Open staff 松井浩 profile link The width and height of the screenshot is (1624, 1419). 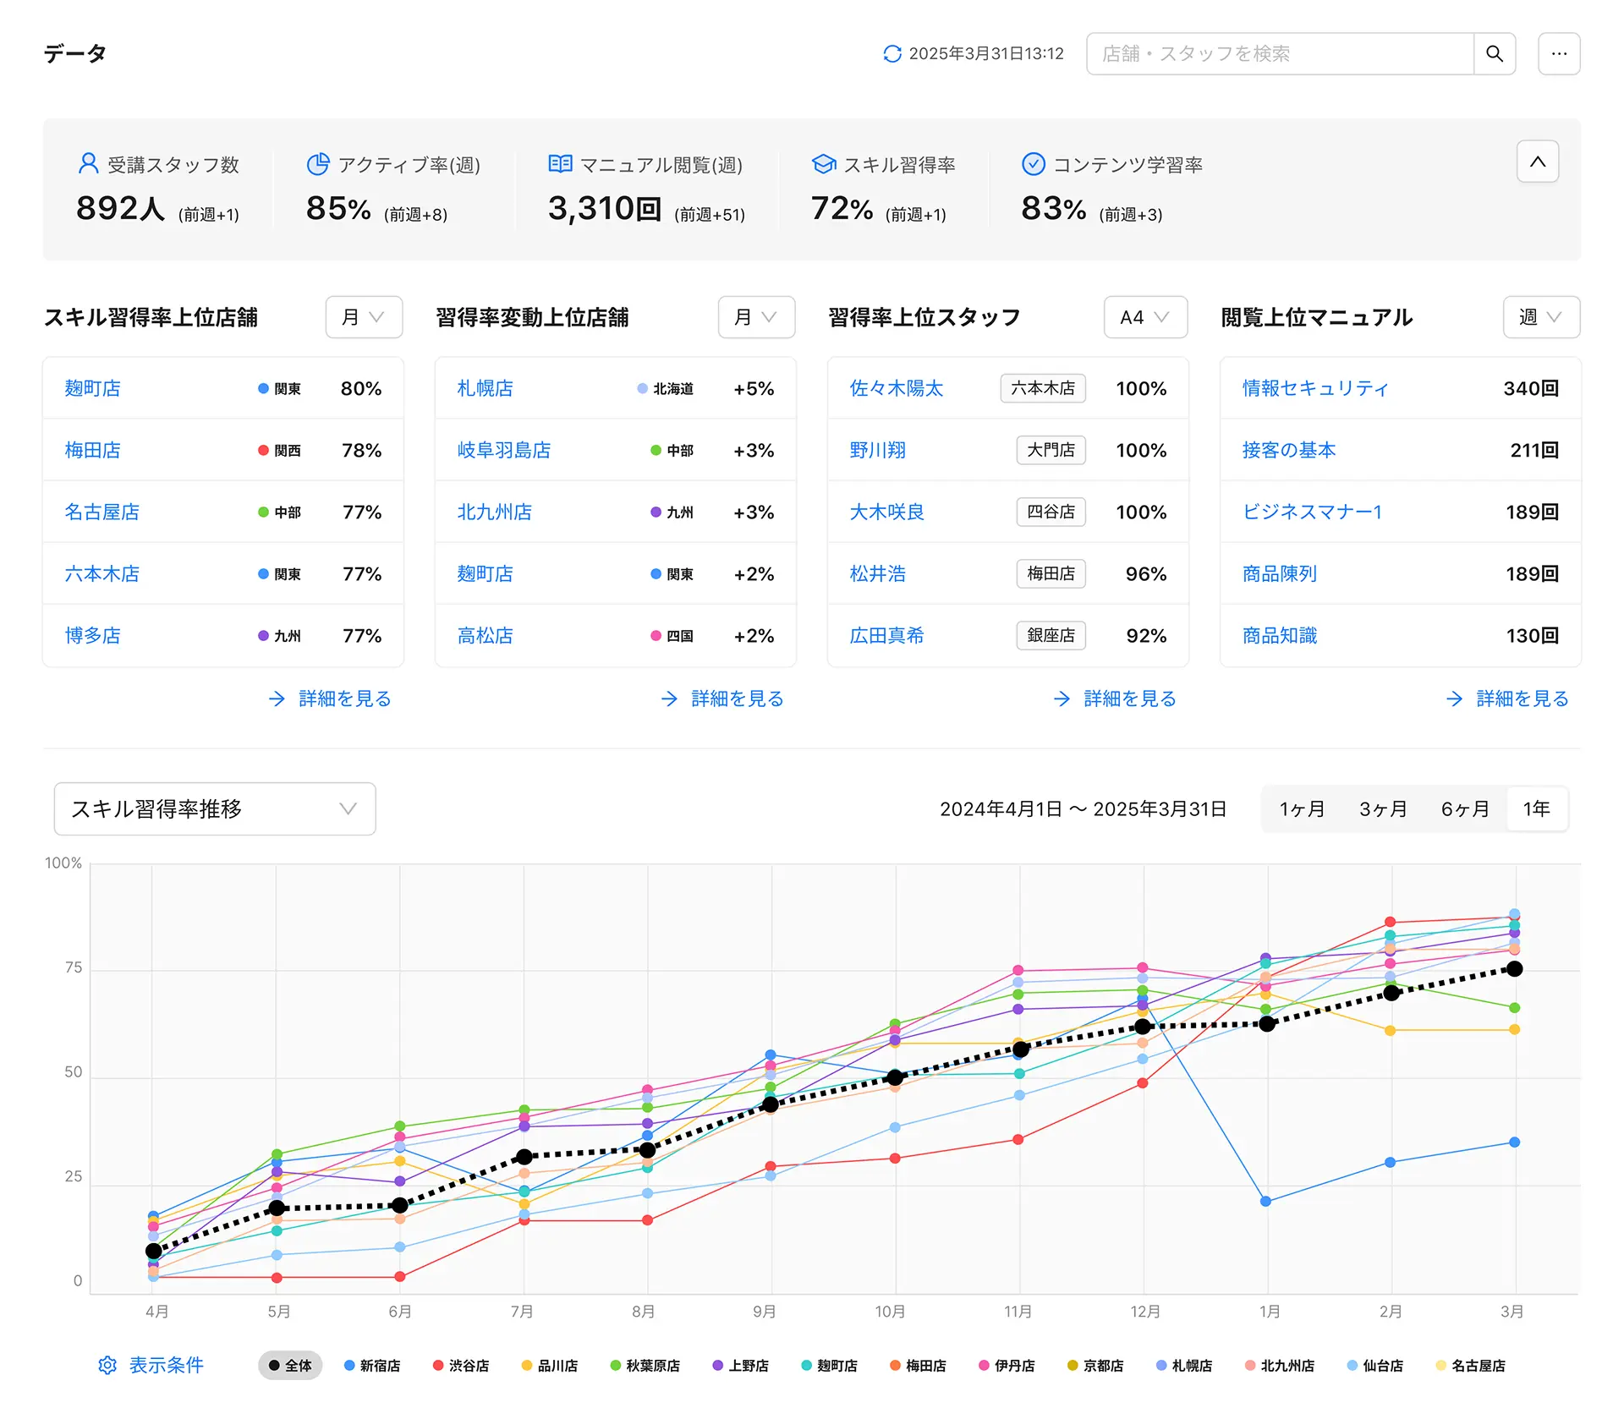[x=878, y=573]
